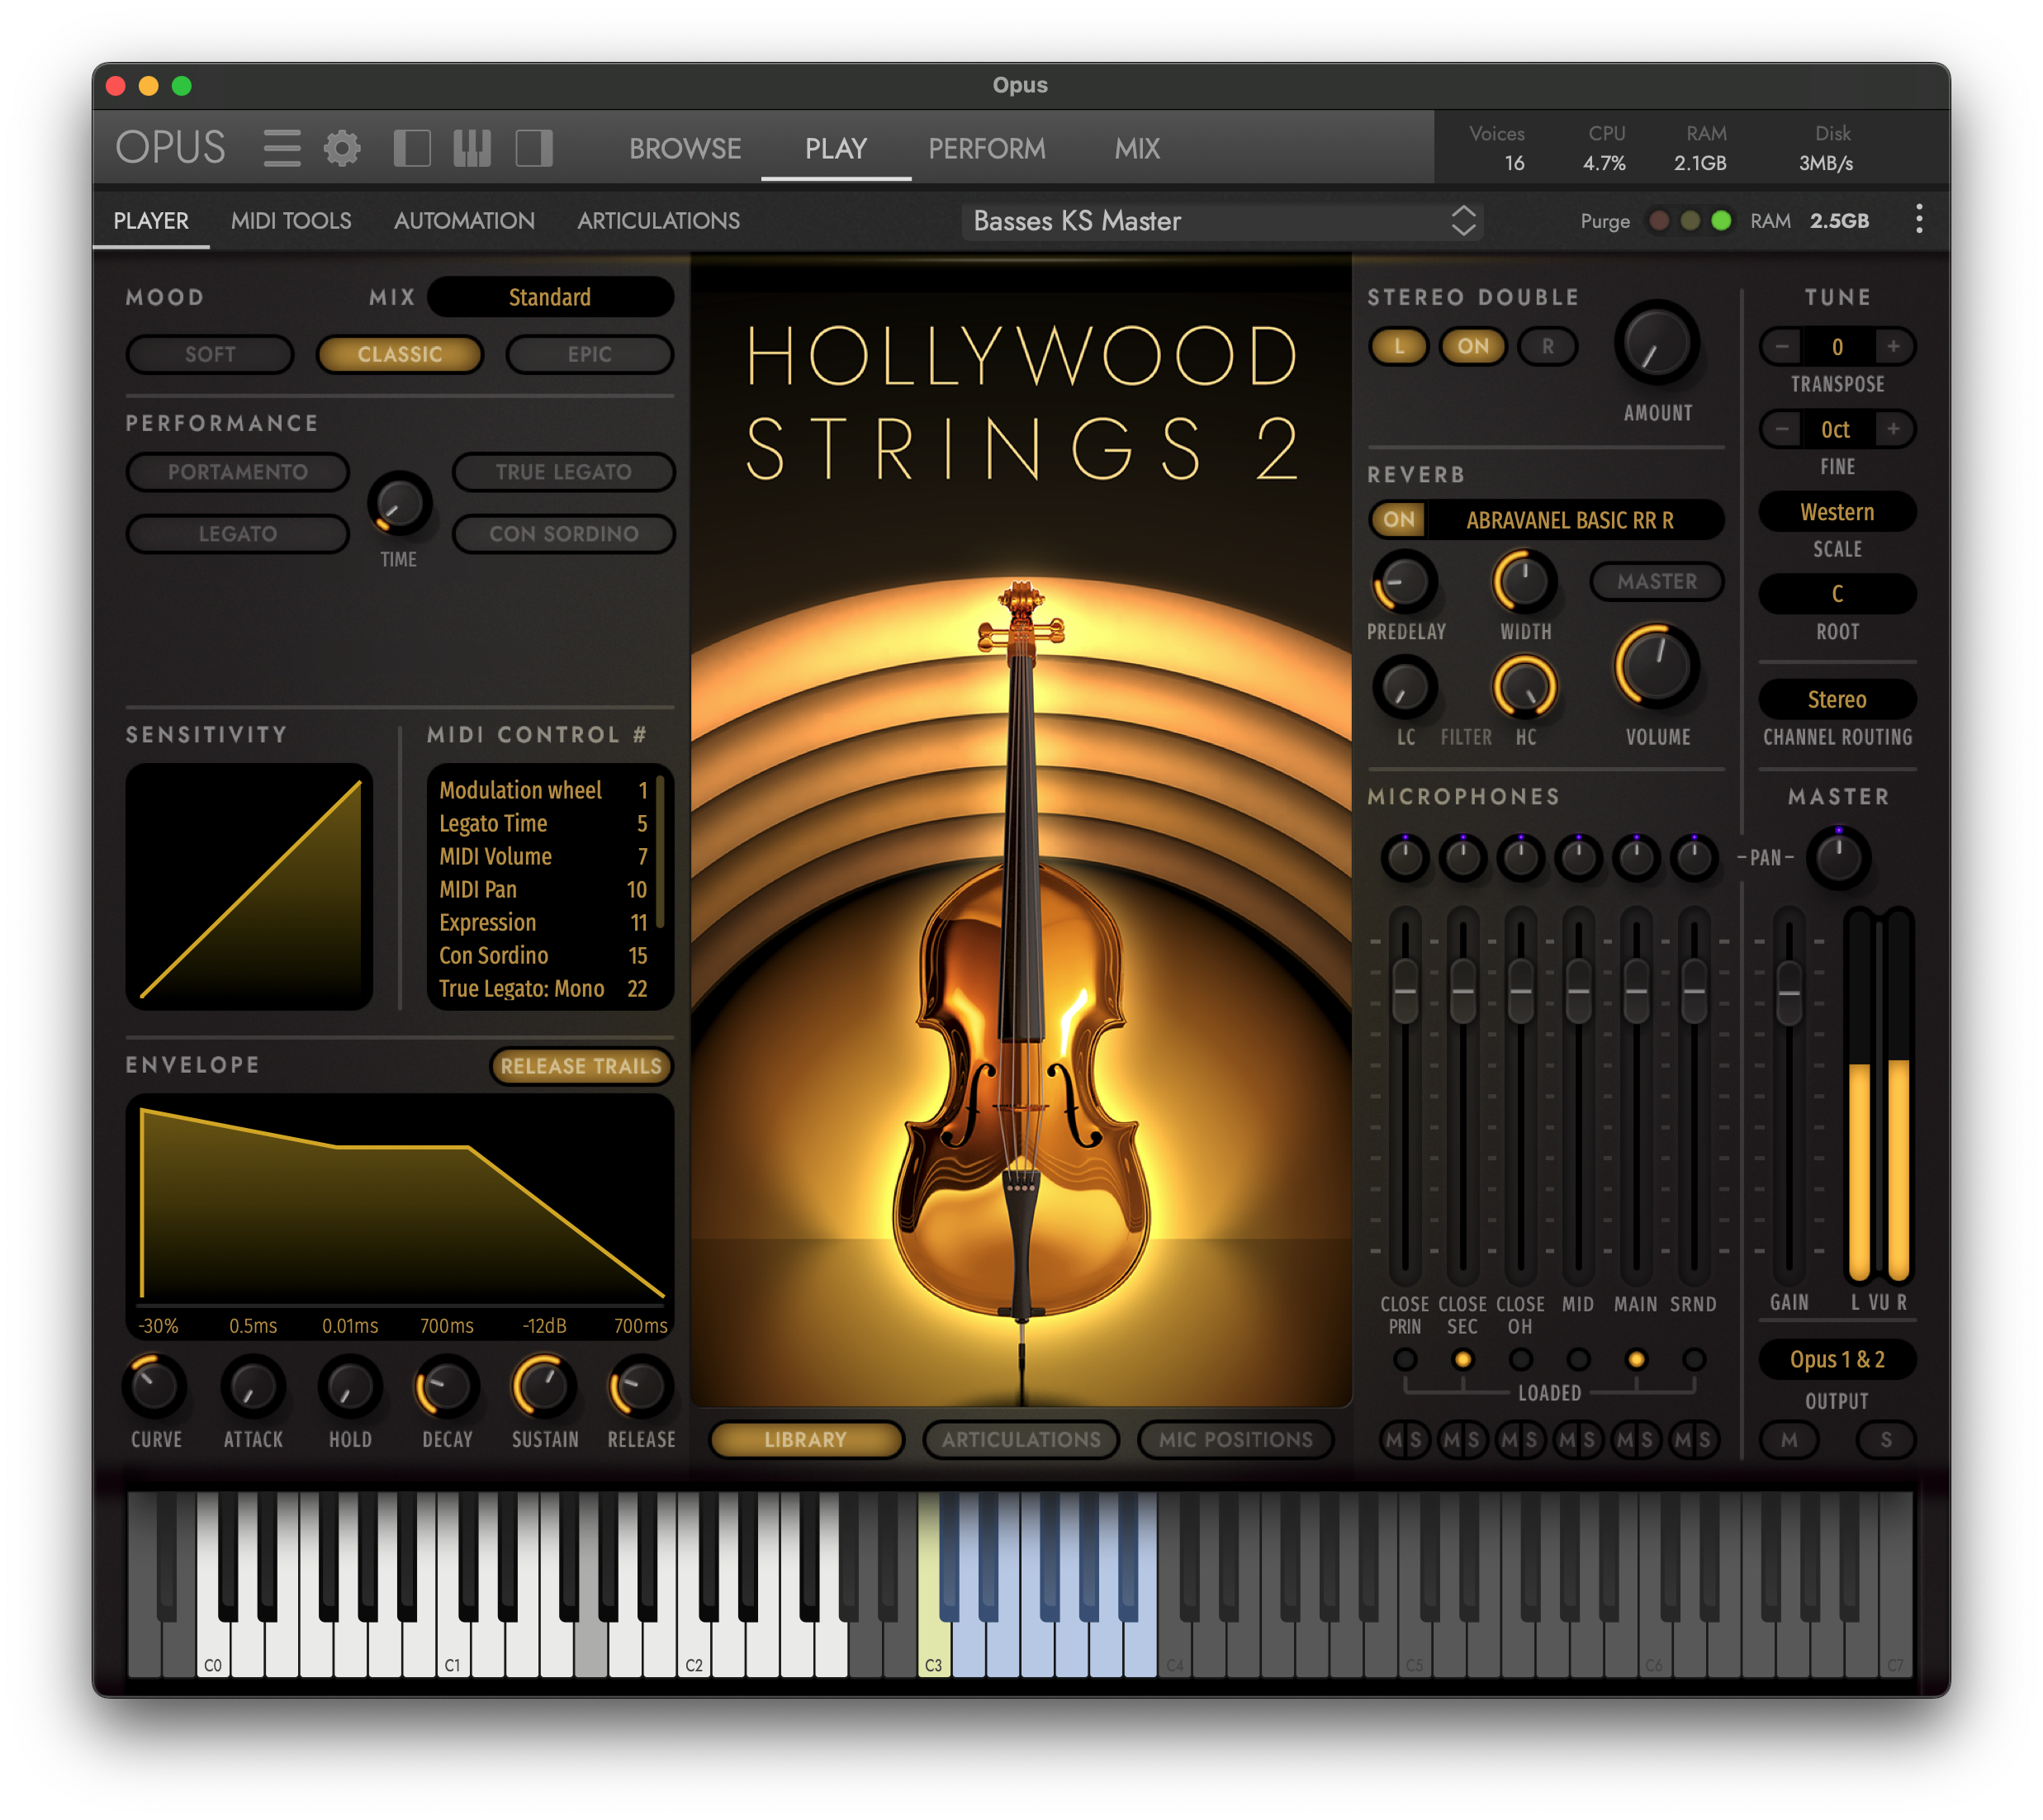Toggle the left sidebar panel icon
This screenshot has width=2043, height=1820.
[x=412, y=148]
